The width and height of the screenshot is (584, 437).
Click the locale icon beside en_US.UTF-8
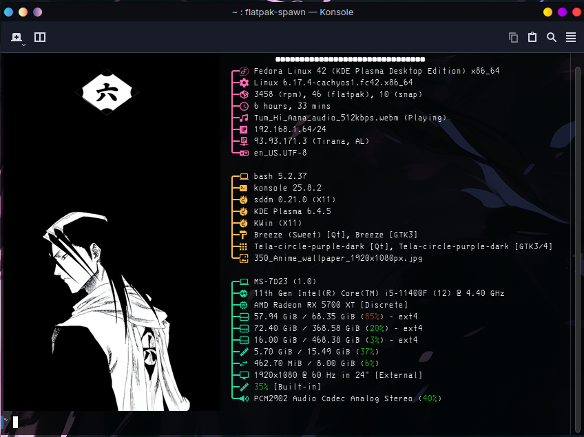click(x=244, y=153)
